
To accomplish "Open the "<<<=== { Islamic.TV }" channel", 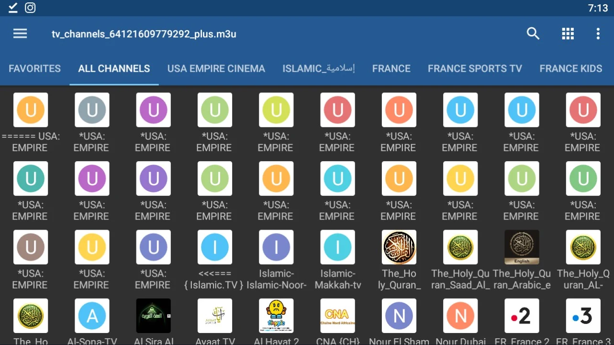I will tap(214, 260).
